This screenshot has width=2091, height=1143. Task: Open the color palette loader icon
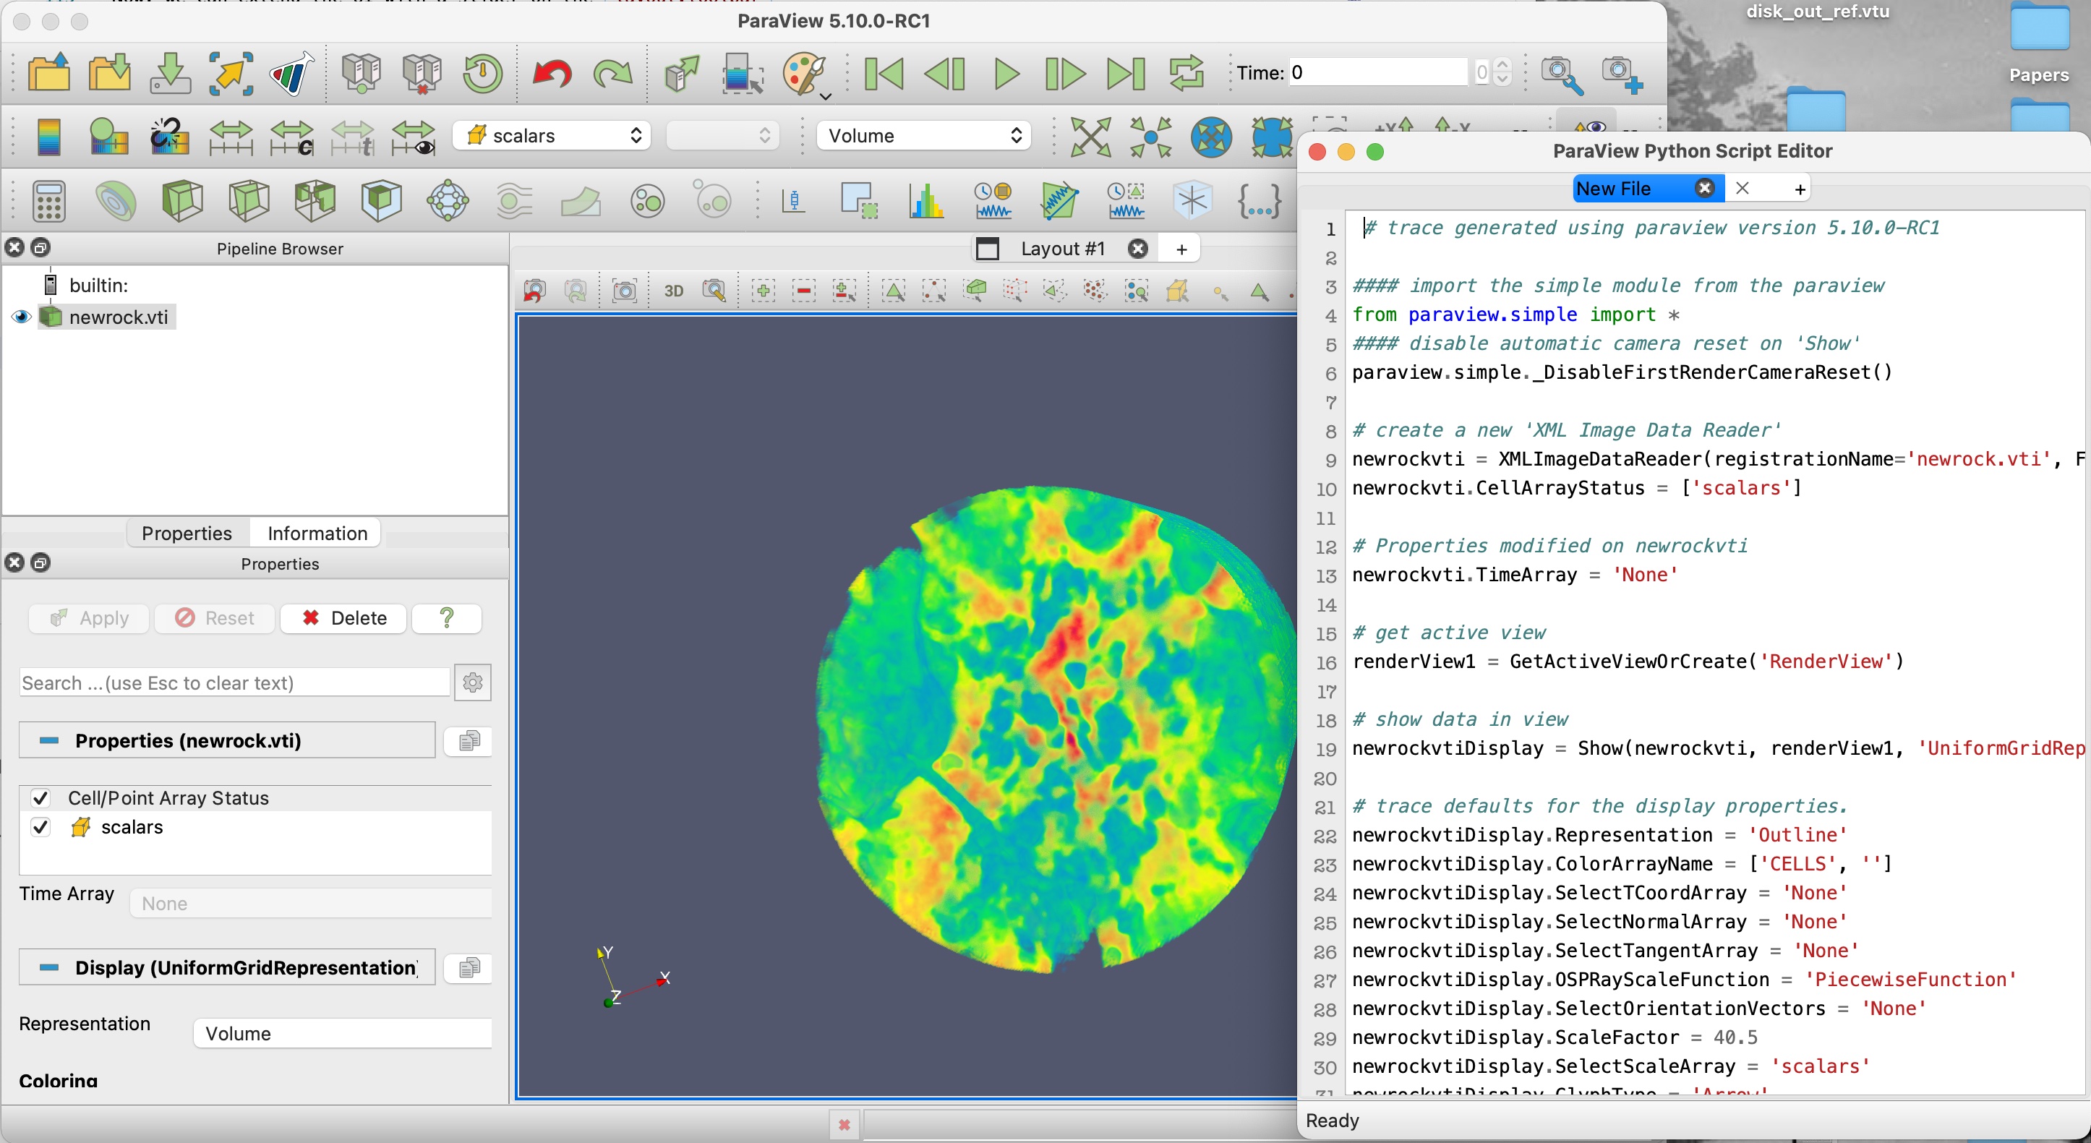pos(805,74)
